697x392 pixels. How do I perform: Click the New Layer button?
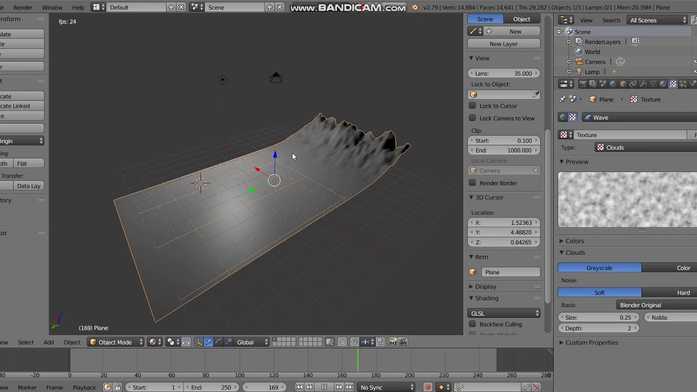(504, 44)
